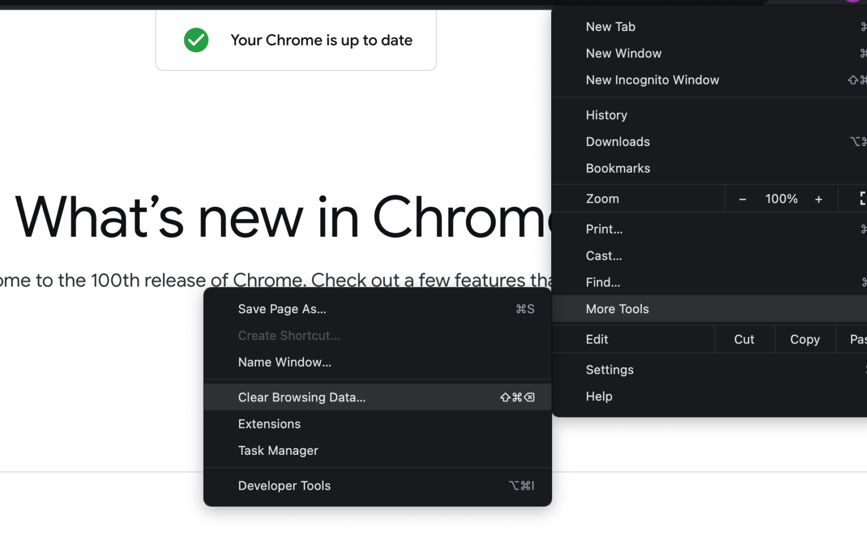Screen dimensions: 867x542
Task: Select Name Window... option
Action: pyautogui.click(x=377, y=362)
